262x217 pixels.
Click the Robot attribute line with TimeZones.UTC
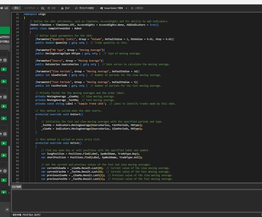click(94, 25)
